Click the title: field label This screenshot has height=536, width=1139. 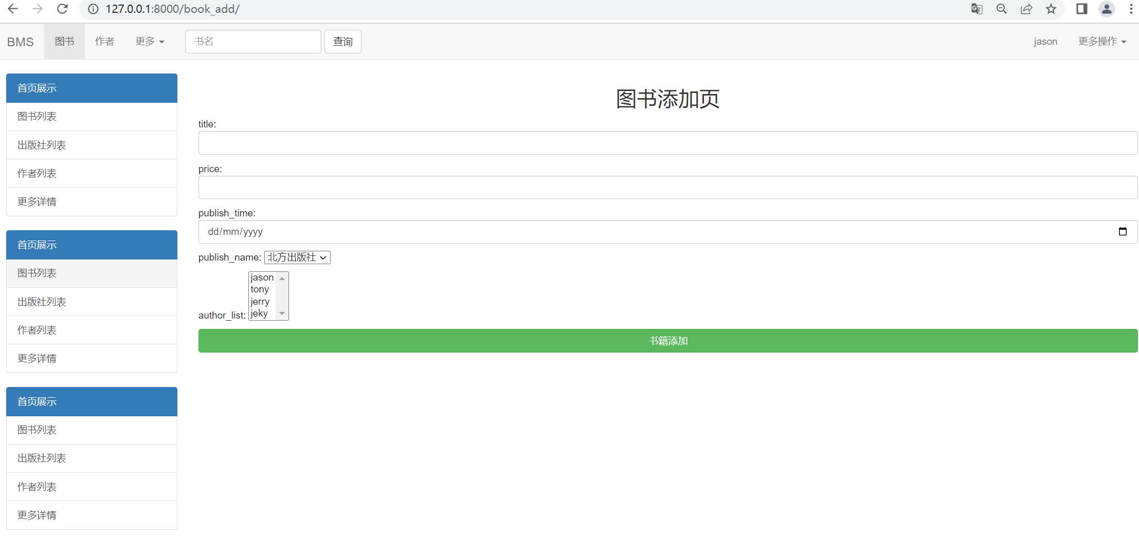207,124
